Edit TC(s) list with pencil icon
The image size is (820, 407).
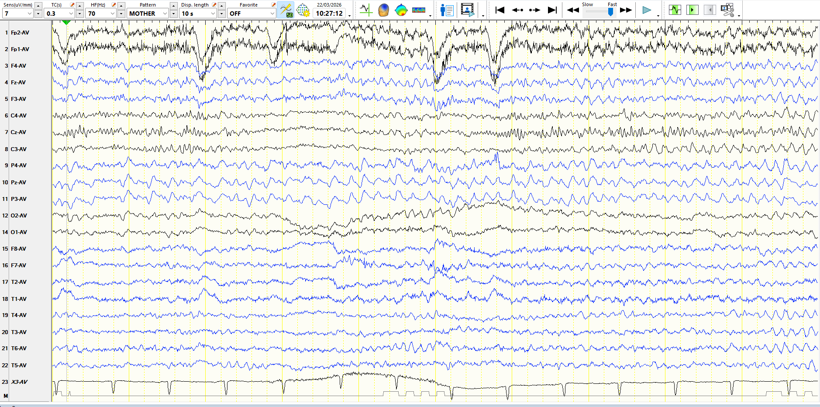(x=72, y=5)
